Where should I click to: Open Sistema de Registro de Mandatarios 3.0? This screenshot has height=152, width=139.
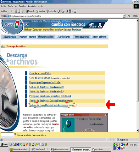click(x=46, y=87)
